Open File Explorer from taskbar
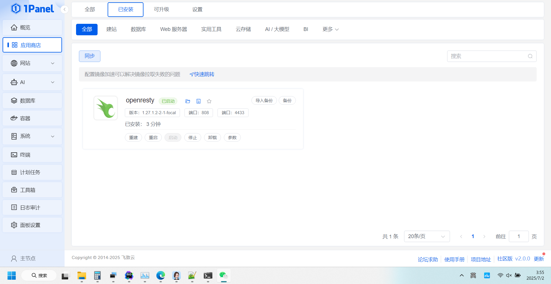The image size is (551, 284). click(x=82, y=275)
